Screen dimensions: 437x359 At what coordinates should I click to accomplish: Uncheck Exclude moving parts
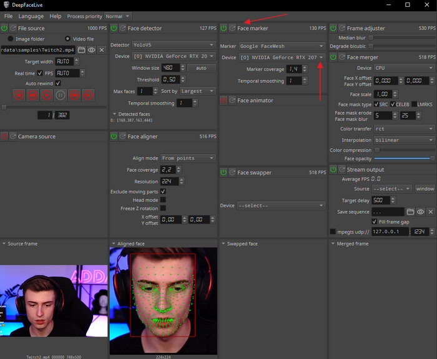coord(163,191)
